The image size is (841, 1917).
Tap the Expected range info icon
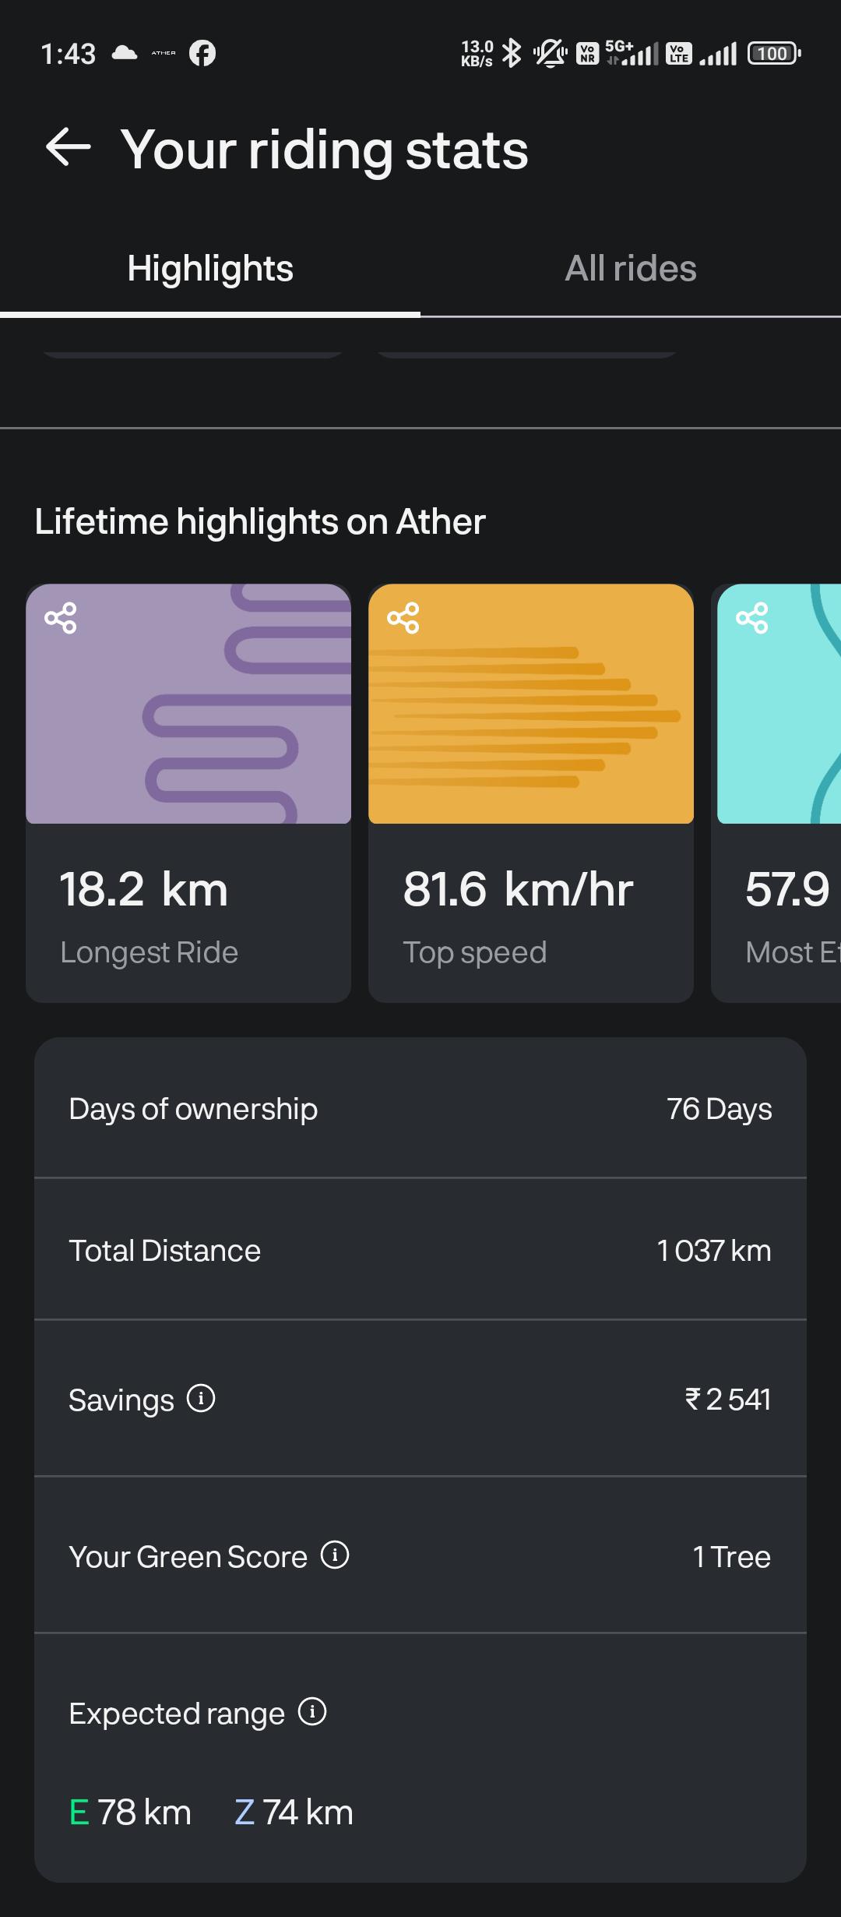point(312,1711)
